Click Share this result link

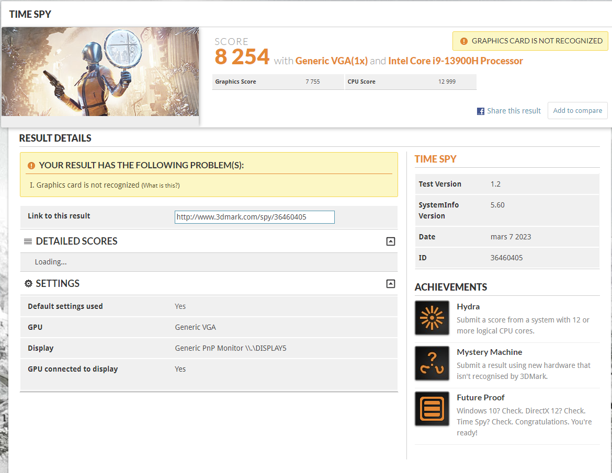(514, 111)
